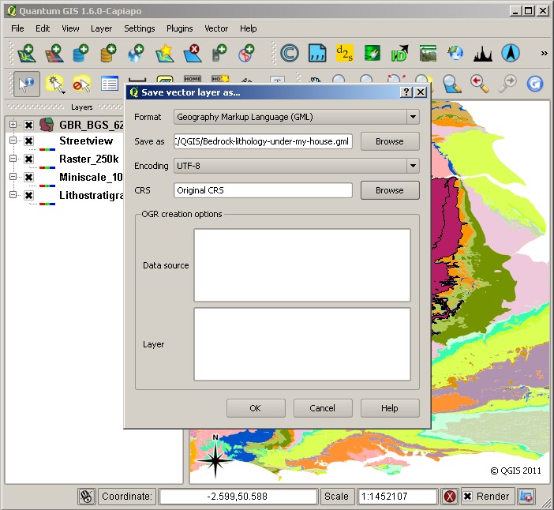Click the globe plugin icon
Screen dimensions: 554x510
coord(455,54)
